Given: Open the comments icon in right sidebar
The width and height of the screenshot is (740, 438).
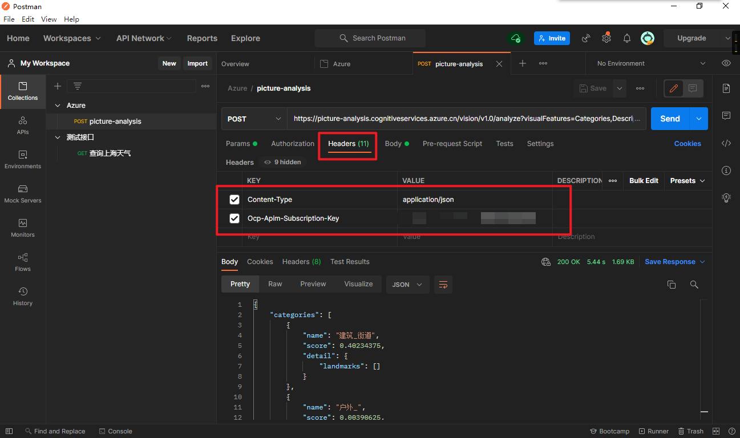Looking at the screenshot, I should click(x=726, y=116).
